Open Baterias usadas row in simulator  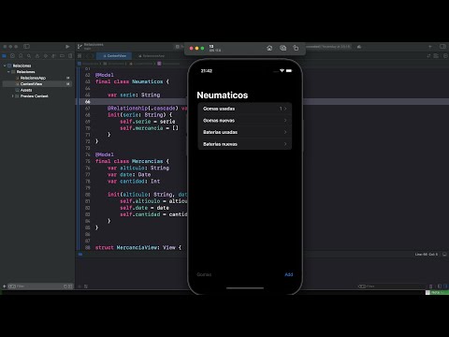coord(245,132)
